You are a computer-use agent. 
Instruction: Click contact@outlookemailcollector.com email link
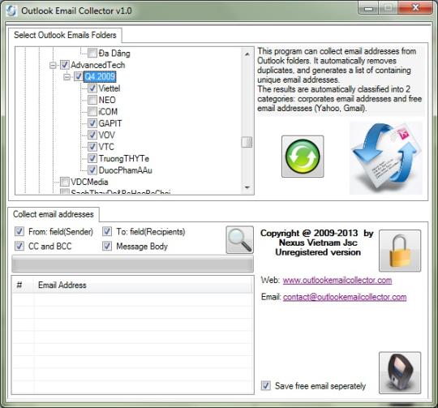click(x=345, y=297)
